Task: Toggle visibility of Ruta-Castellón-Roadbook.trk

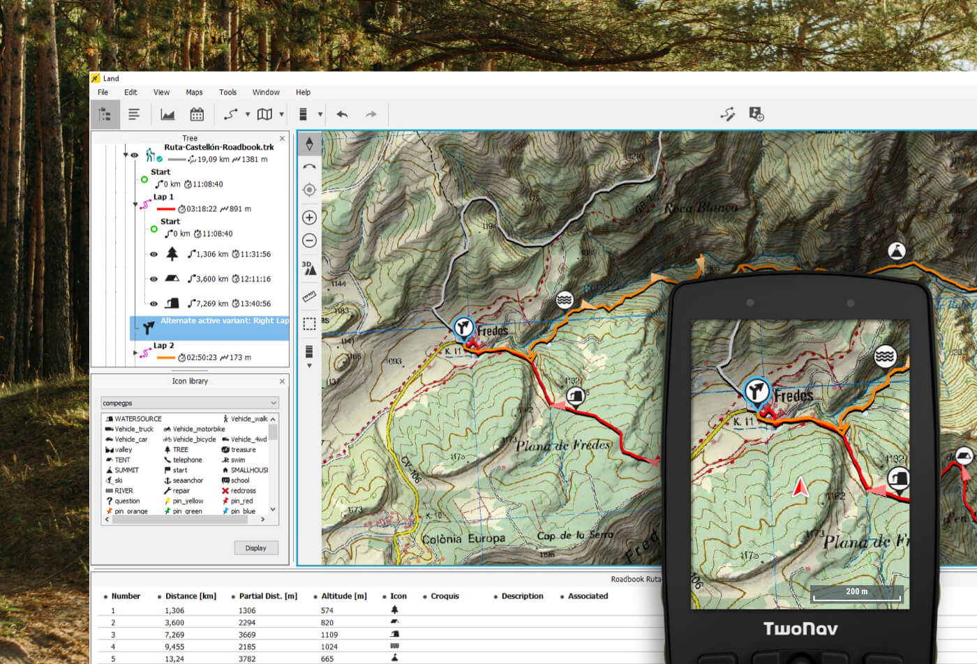Action: [x=135, y=155]
